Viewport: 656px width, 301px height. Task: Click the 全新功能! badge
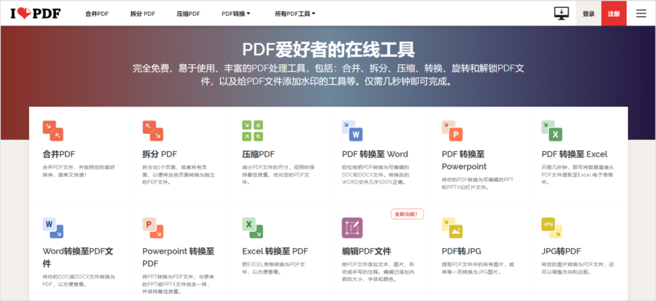(407, 214)
